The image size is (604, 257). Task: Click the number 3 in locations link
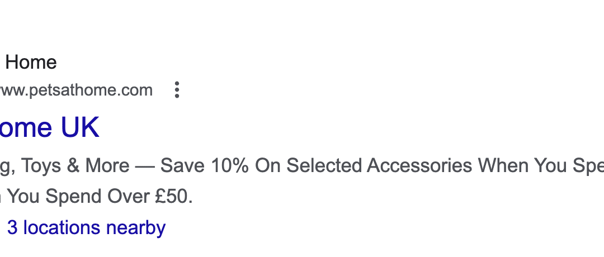click(x=12, y=228)
